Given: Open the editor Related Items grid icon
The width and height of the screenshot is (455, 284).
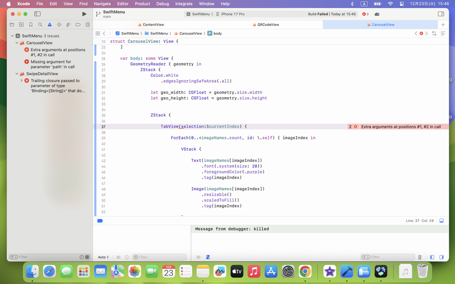Looking at the screenshot, I should tap(97, 33).
